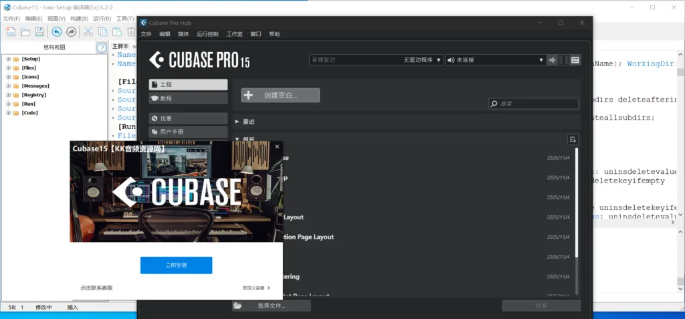Screen dimensions: 685x319
Task: Open 帮助 menu in Cubase Pro Hub
Action: (x=275, y=34)
